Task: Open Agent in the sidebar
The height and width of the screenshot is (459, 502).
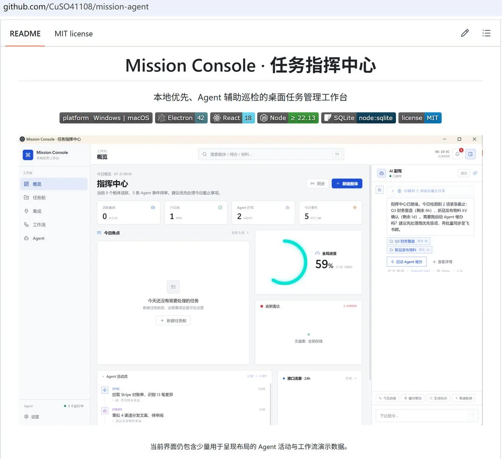Action: coord(53,238)
